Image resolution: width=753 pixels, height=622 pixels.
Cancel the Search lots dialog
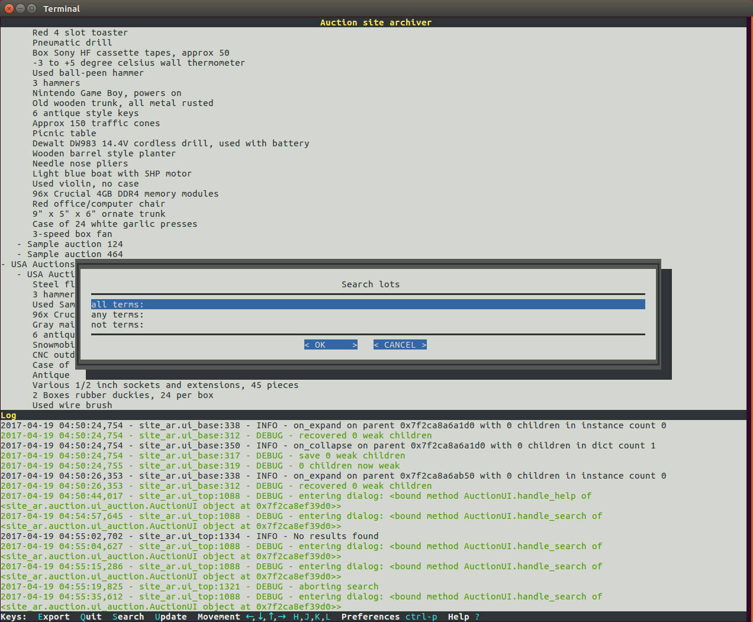(400, 345)
